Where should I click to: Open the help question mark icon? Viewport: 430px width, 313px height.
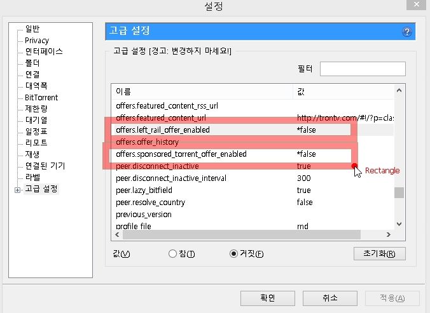pyautogui.click(x=406, y=32)
